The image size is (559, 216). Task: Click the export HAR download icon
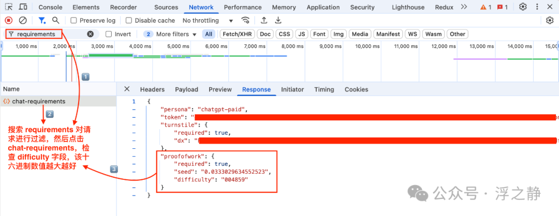(x=278, y=20)
